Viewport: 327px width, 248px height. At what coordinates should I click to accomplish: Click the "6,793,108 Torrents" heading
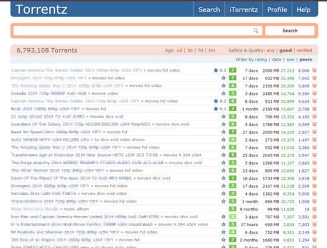point(47,51)
